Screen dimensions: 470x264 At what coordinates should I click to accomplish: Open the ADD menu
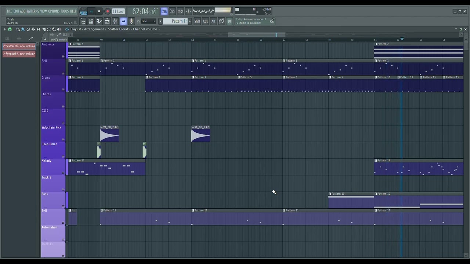click(x=23, y=11)
